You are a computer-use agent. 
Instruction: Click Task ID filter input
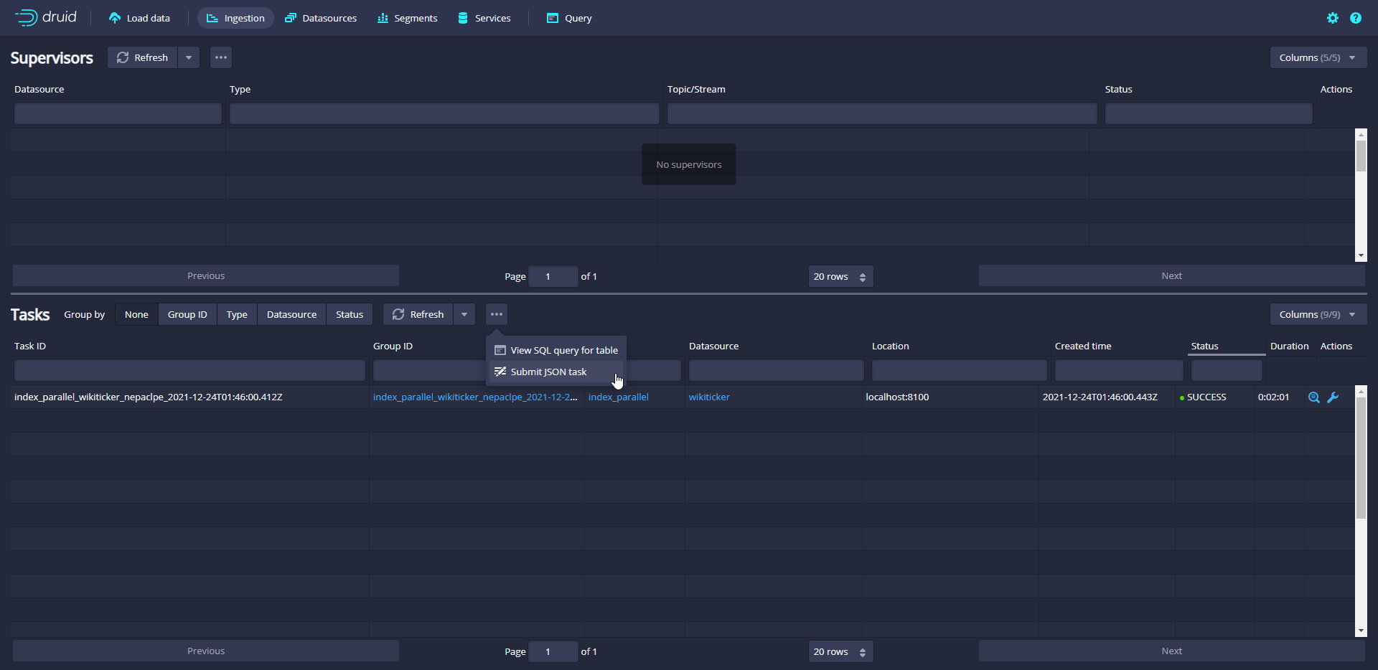189,370
